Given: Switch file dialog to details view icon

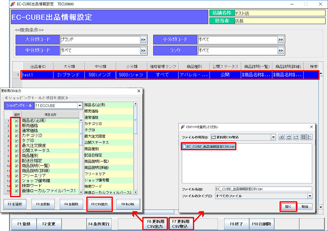Looking at the screenshot, I should (310, 137).
